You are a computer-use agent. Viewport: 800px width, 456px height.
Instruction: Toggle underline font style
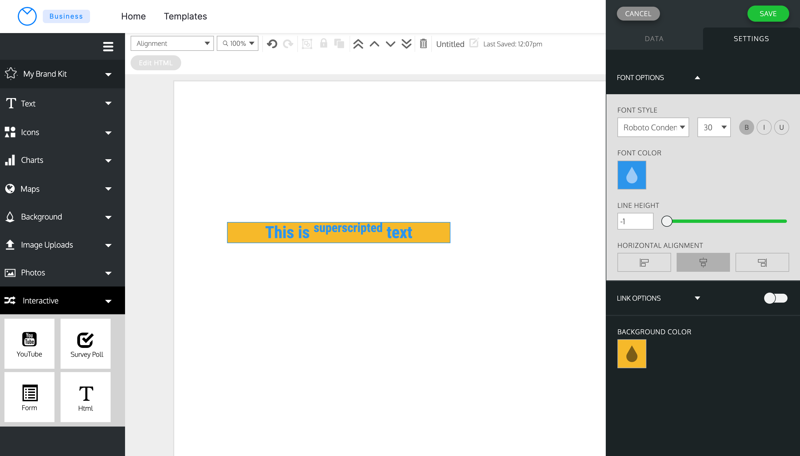pyautogui.click(x=781, y=127)
